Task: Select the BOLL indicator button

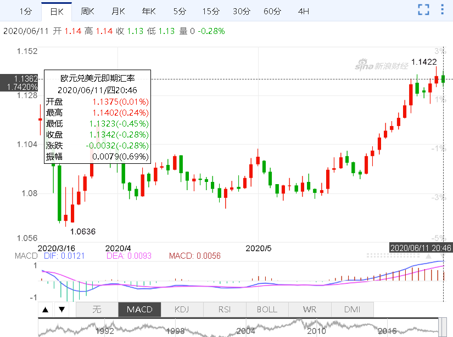Action: pos(267,310)
